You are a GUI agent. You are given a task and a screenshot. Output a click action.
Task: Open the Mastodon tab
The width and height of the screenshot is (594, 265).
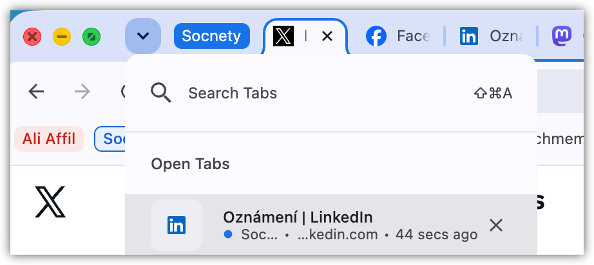click(x=562, y=36)
